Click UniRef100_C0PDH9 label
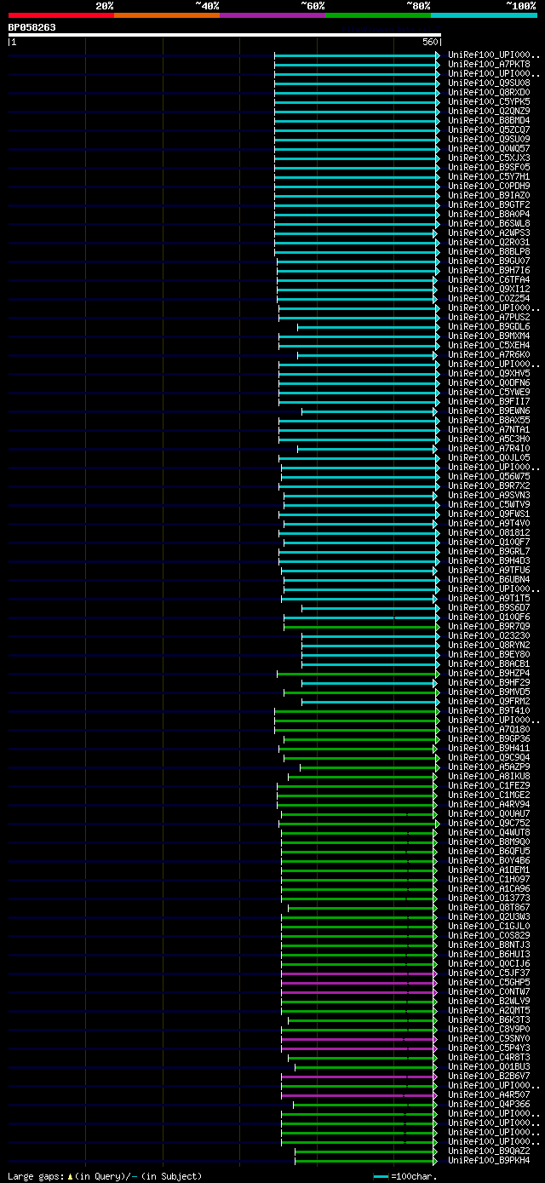 [x=489, y=186]
